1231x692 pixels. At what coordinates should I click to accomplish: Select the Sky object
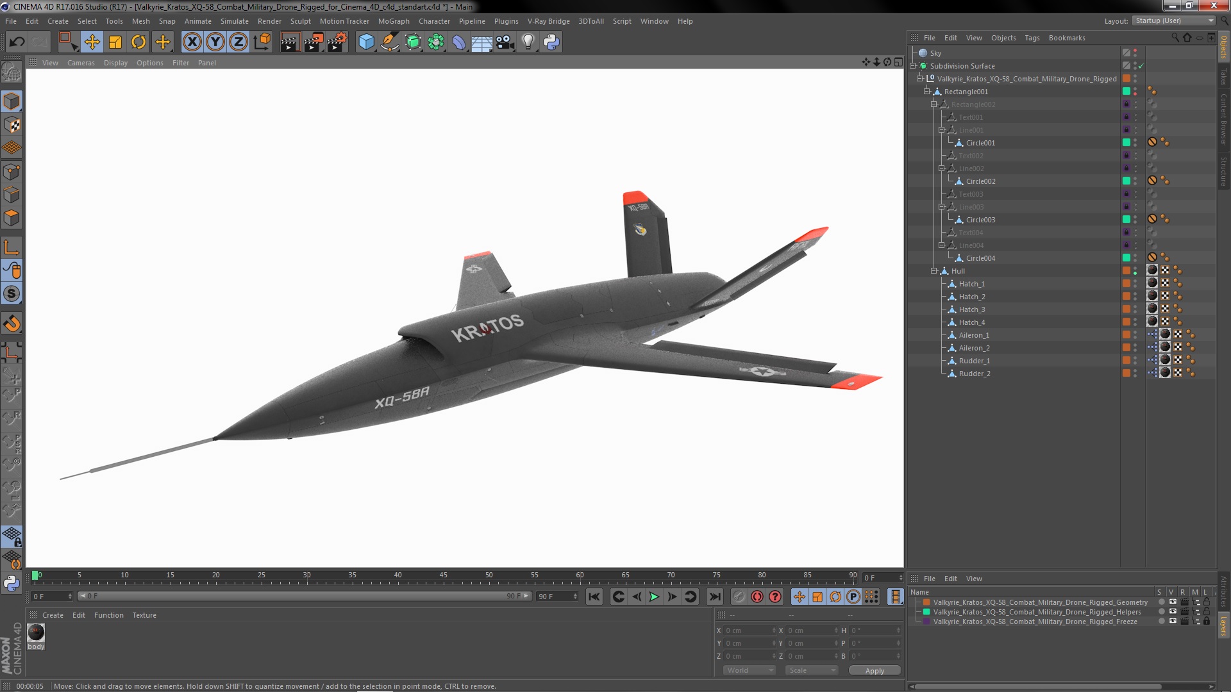pos(935,53)
